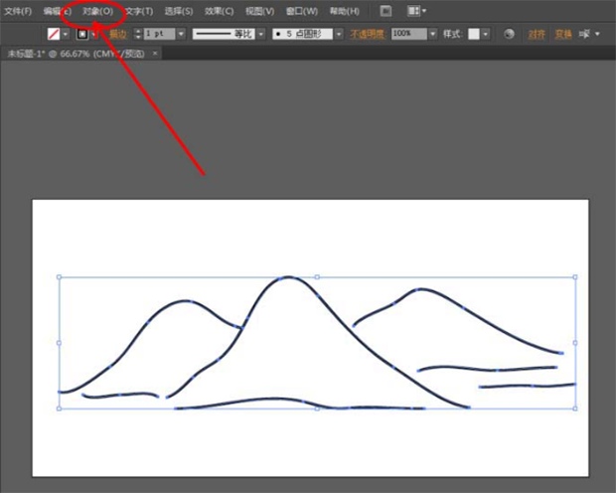616x493 pixels.
Task: Click the bottom-center bounding box handle
Action: (317, 409)
